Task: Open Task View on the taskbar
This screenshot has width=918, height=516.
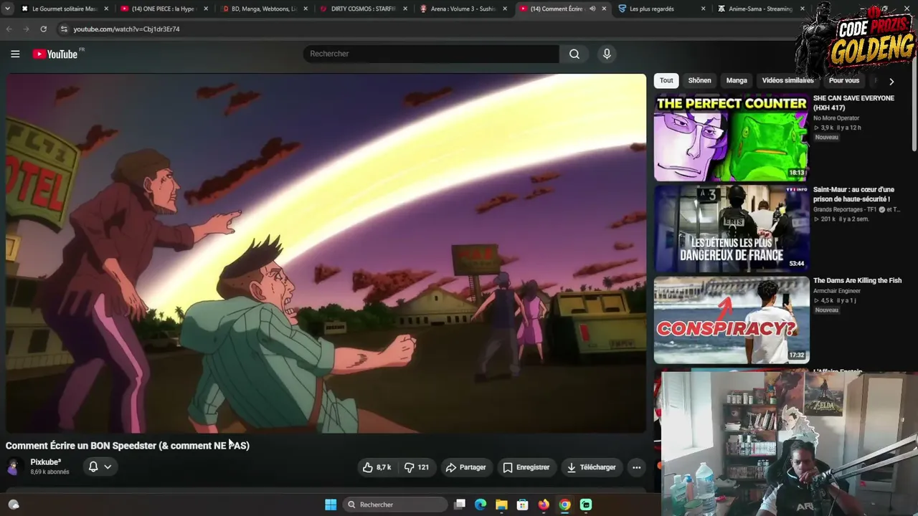Action: click(x=460, y=505)
